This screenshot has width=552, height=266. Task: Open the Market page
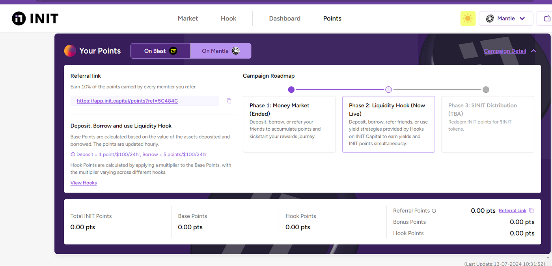pyautogui.click(x=188, y=19)
